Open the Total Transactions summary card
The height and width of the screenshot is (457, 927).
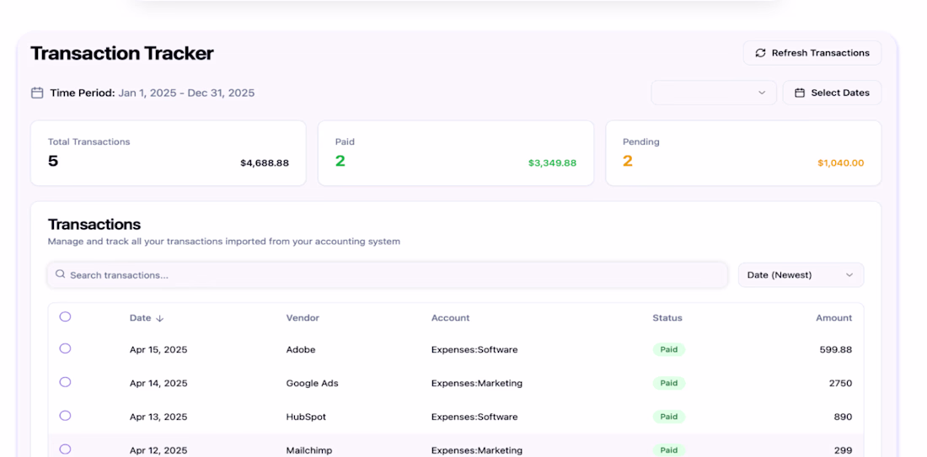click(169, 153)
